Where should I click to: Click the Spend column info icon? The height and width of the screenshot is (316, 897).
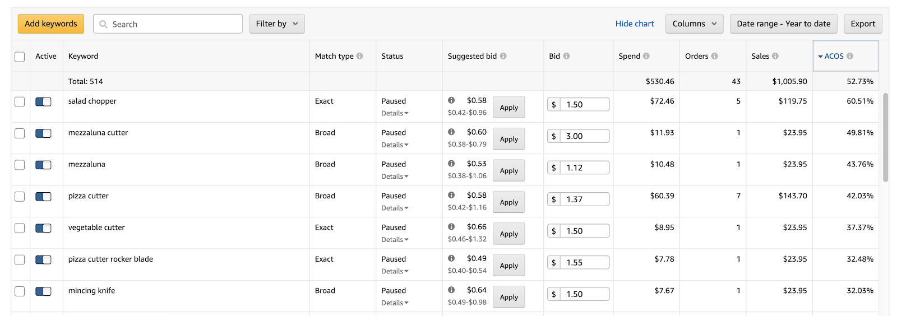coord(646,56)
